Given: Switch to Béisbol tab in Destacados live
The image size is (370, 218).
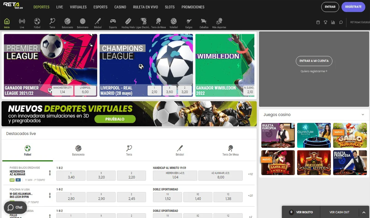Looking at the screenshot, I should click(180, 151).
